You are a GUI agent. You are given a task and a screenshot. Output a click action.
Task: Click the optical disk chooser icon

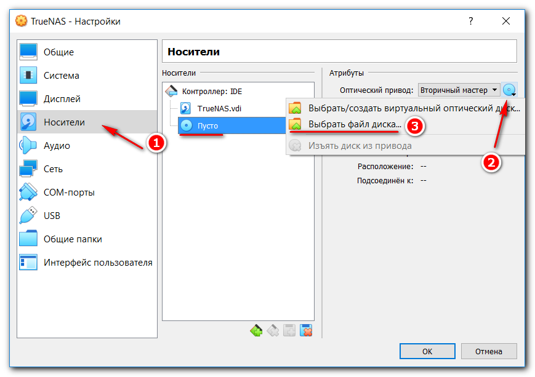[510, 90]
